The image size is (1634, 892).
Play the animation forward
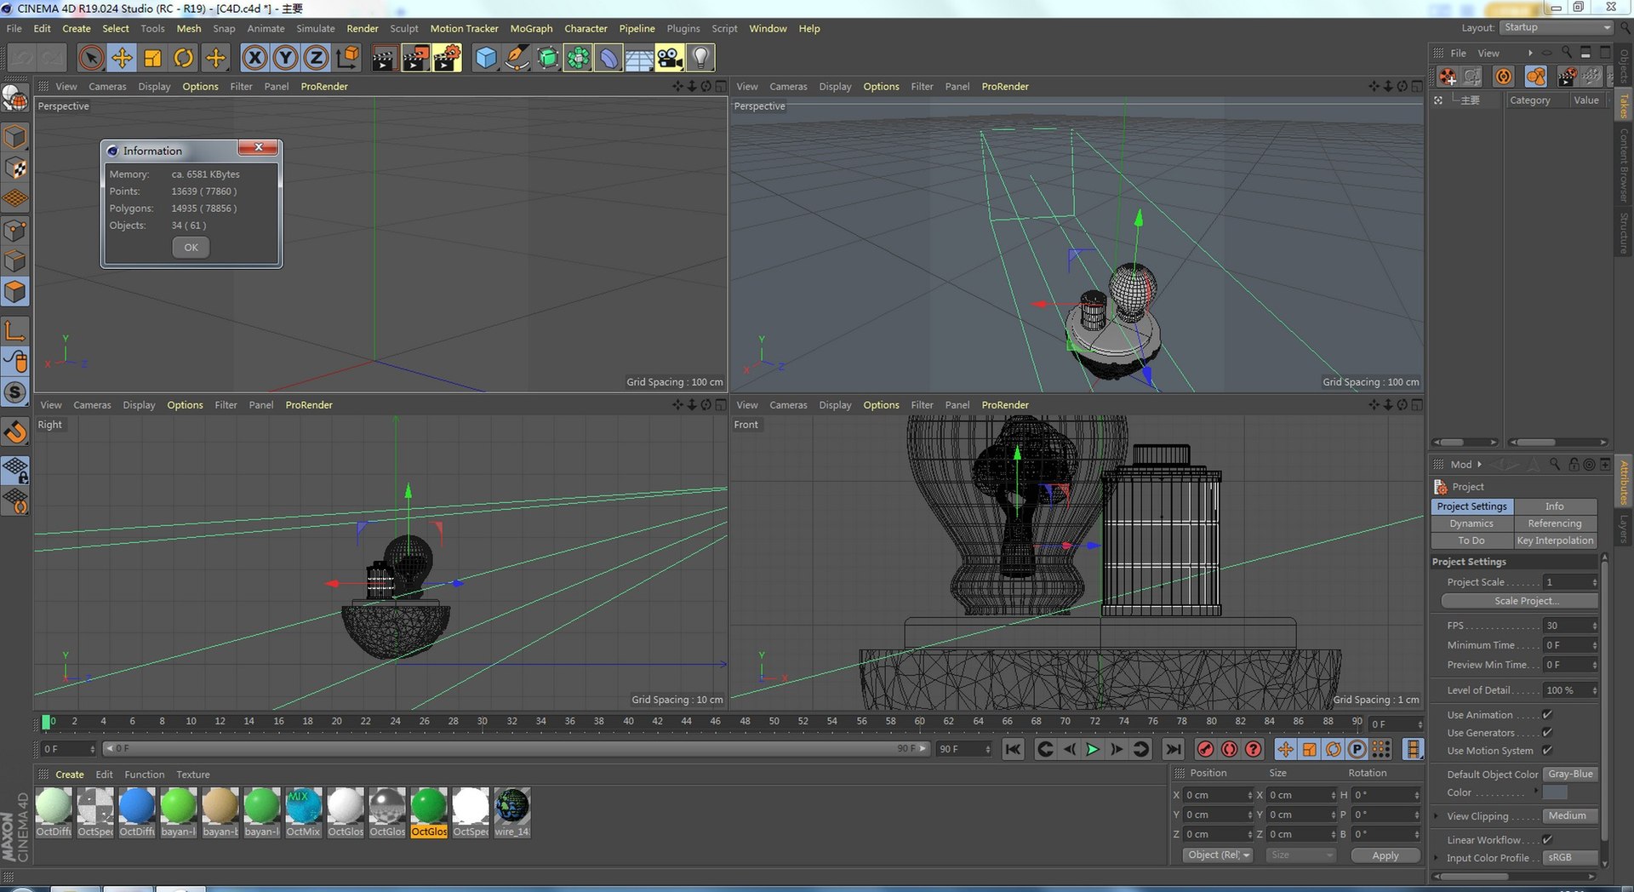[1093, 749]
